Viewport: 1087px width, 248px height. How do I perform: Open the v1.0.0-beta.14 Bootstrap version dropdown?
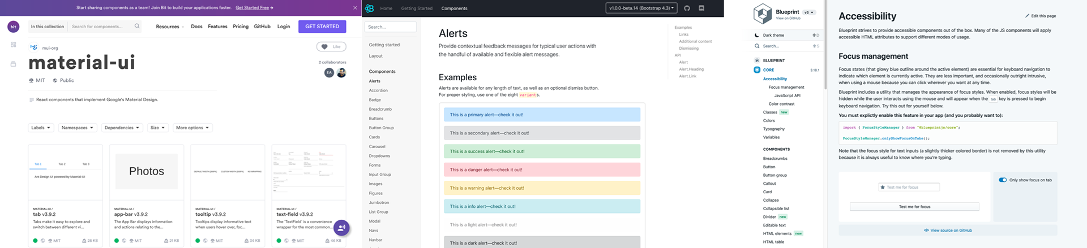641,8
